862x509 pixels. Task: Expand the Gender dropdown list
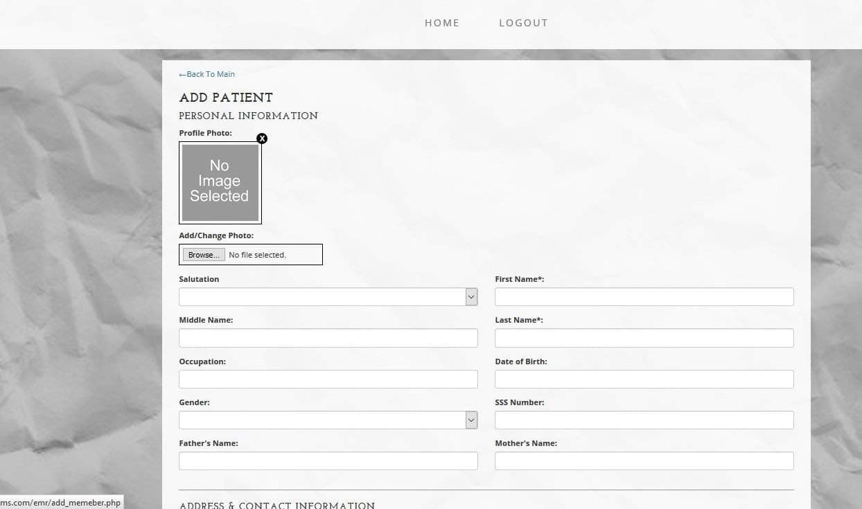click(322, 420)
